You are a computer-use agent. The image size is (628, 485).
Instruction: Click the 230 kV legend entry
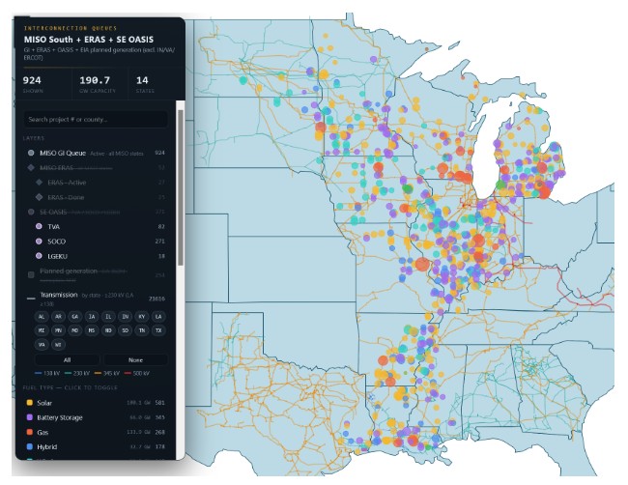point(77,373)
